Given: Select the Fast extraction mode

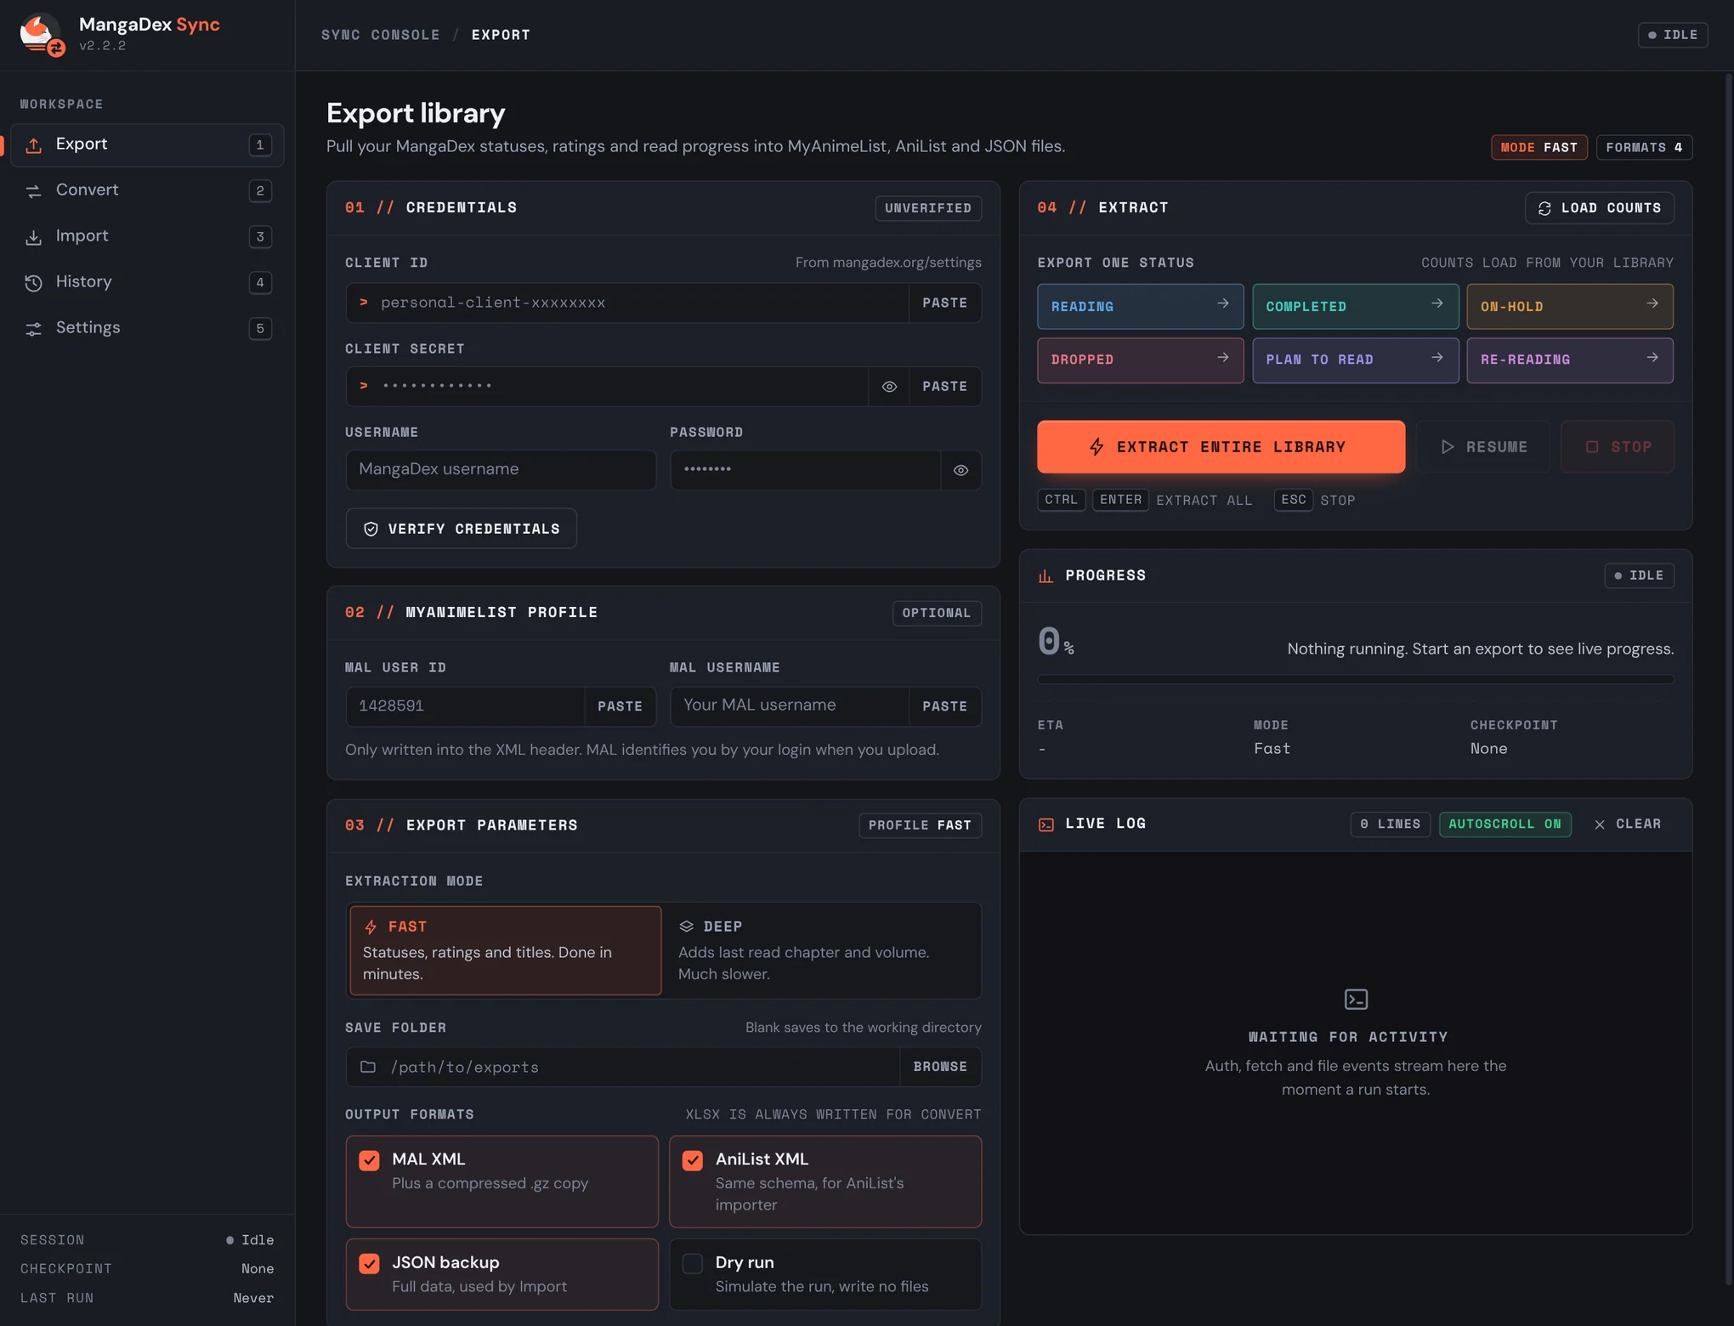Looking at the screenshot, I should pyautogui.click(x=505, y=950).
